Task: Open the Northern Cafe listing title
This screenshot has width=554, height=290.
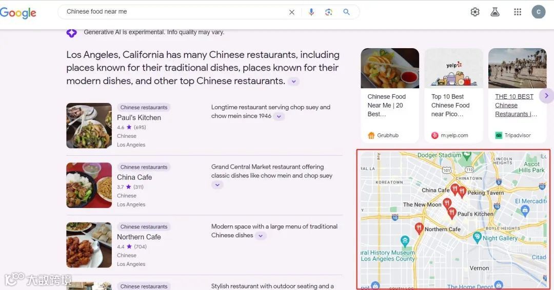Action: pos(139,237)
